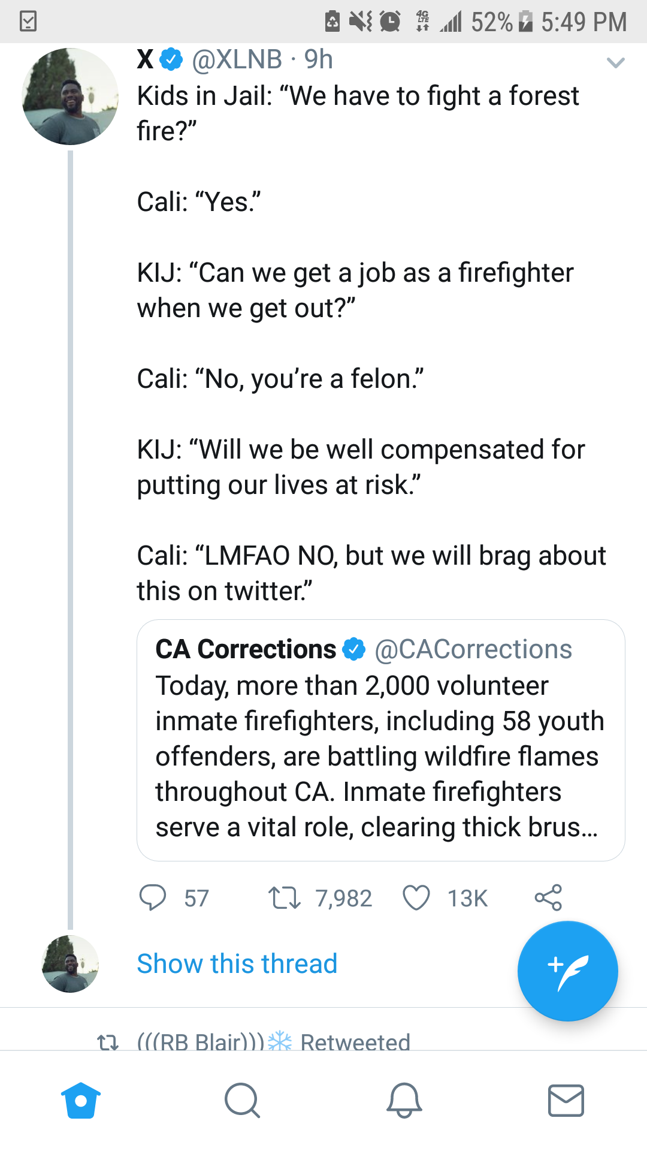
Task: Tap the compose new tweet button
Action: pyautogui.click(x=567, y=971)
